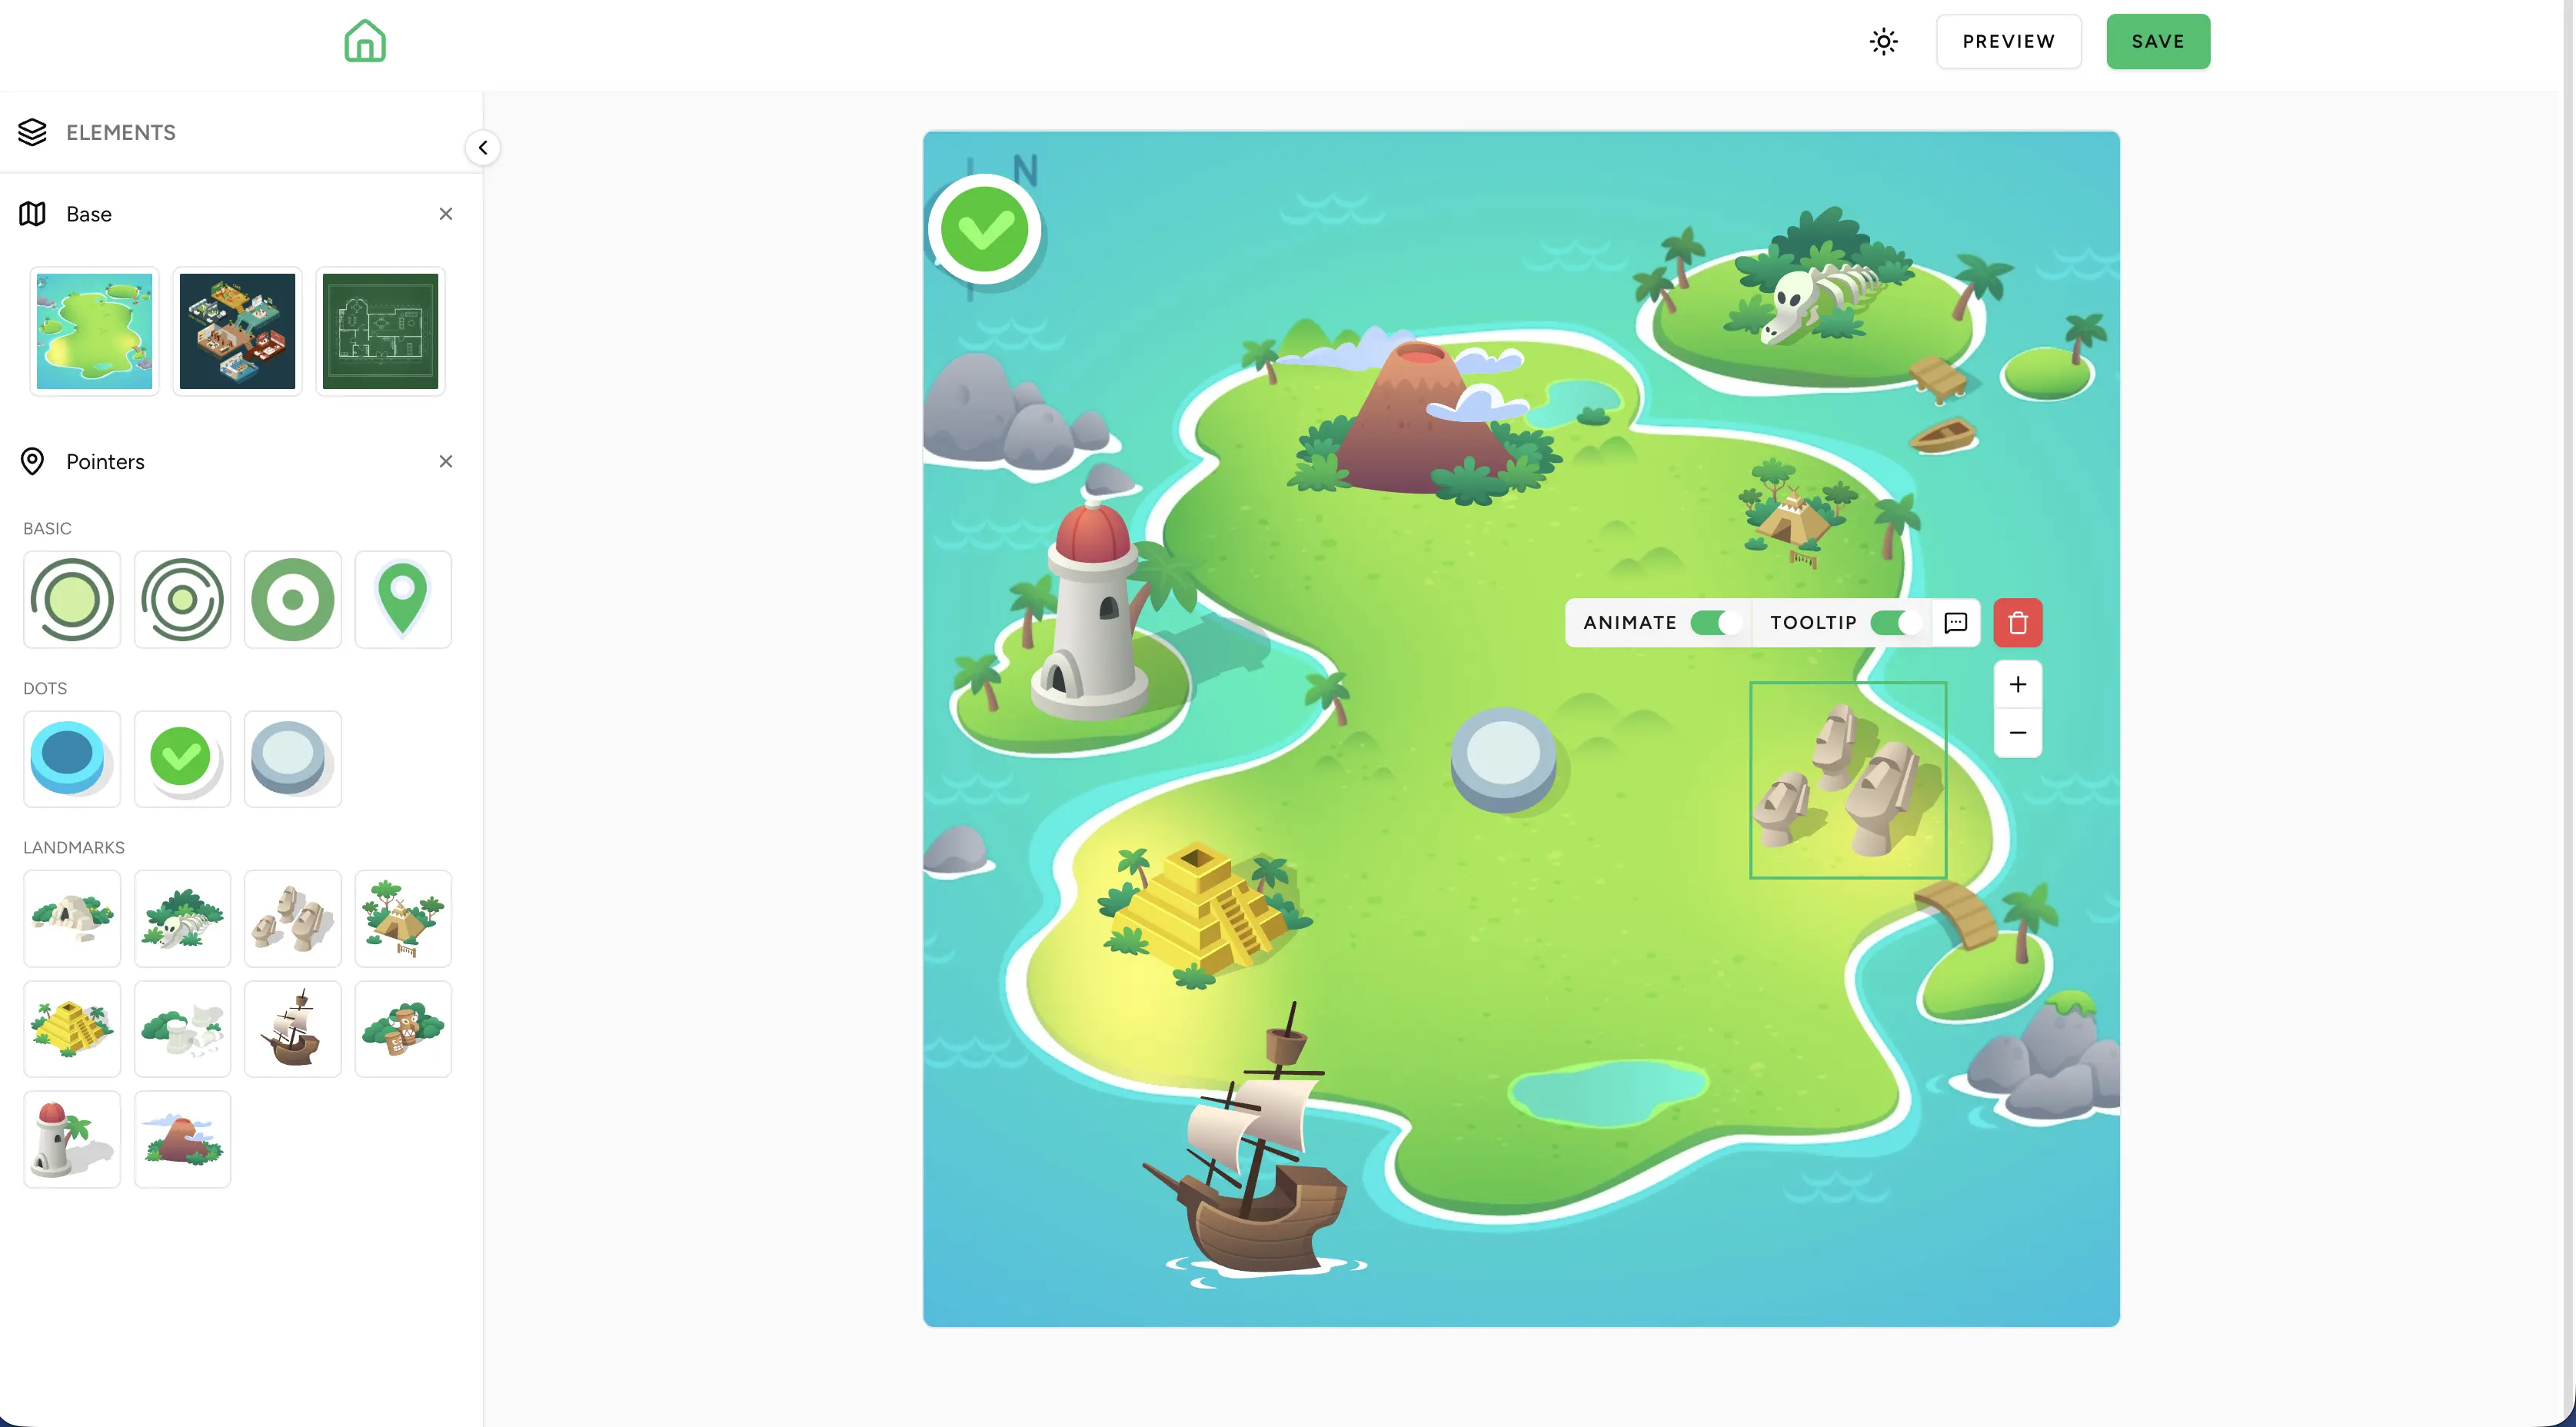This screenshot has height=1427, width=2576.
Task: Choose the green checkmark dot style
Action: pos(182,758)
